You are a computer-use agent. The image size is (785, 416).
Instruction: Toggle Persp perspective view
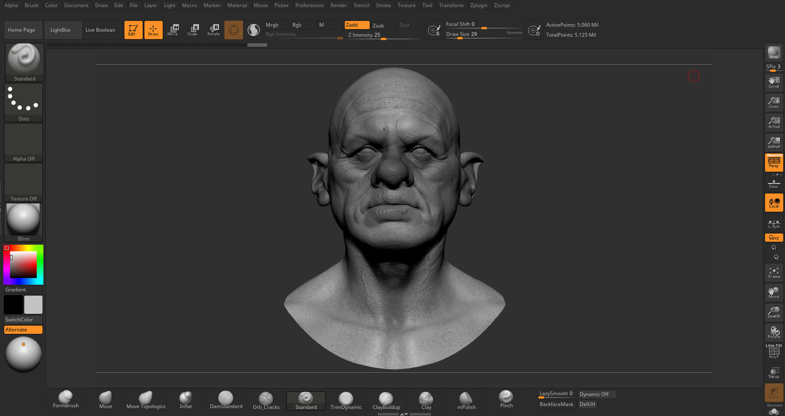coord(774,162)
